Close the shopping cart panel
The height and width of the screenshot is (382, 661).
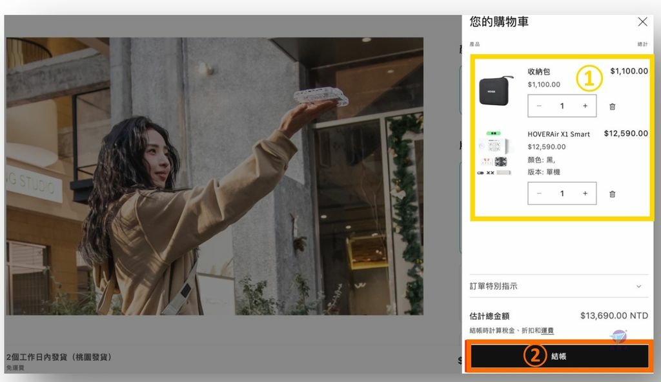pyautogui.click(x=642, y=22)
